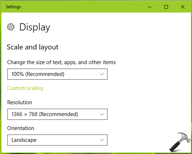Click the 'Change the size of text' label
Screen dimensions: 192x154
point(61,62)
